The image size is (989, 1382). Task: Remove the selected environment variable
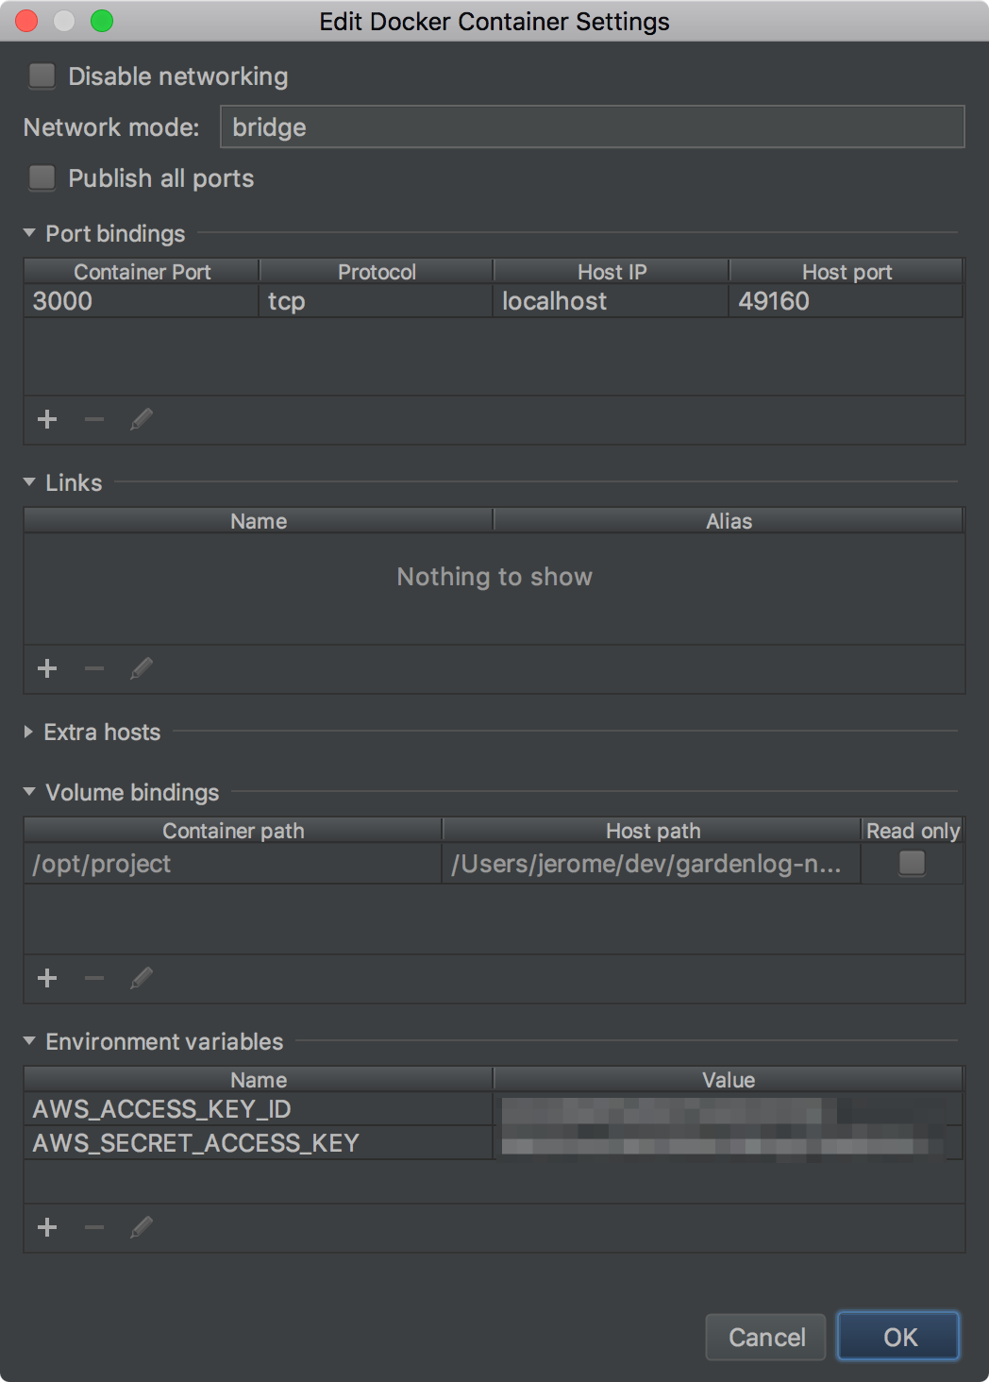coord(94,1227)
